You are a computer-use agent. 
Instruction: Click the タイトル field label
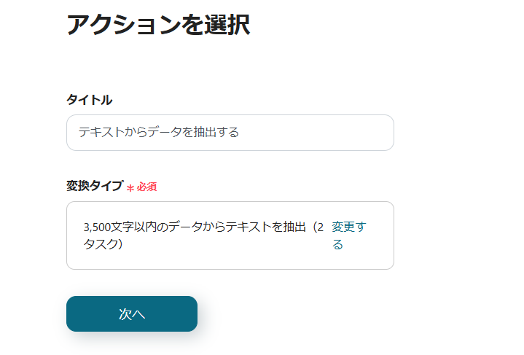[x=89, y=100]
